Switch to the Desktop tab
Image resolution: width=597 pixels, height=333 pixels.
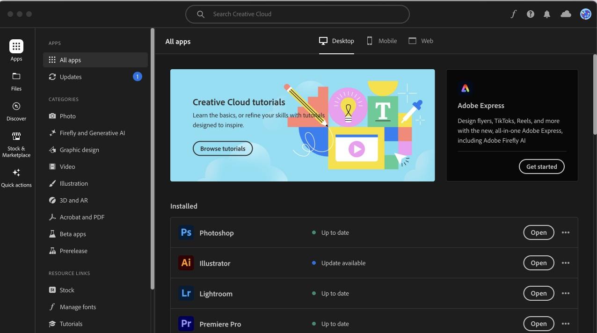[336, 41]
